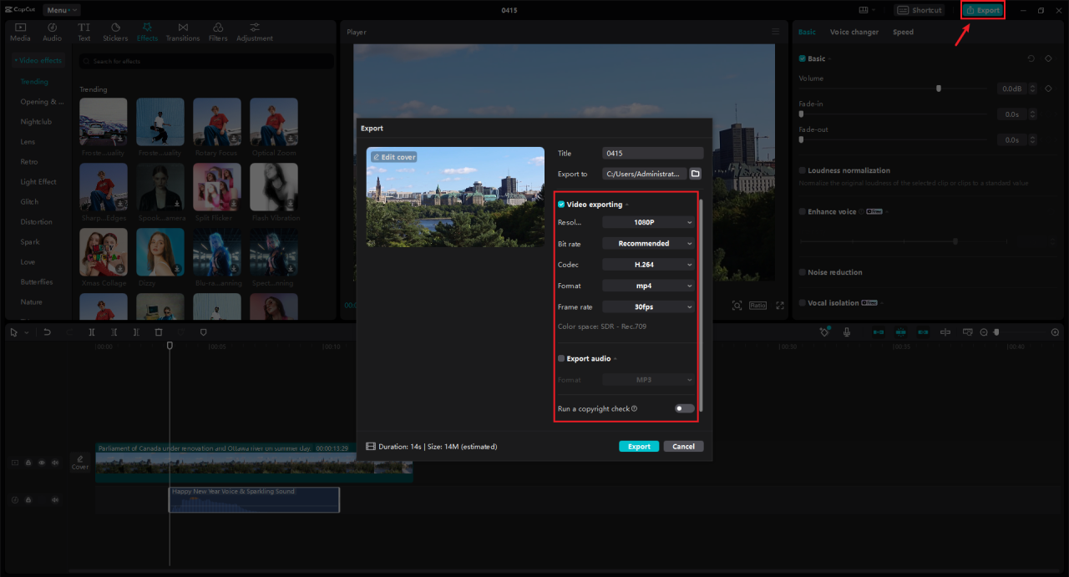Select the Delete clip trash icon
Screen dimensions: 1069x577
[x=158, y=332]
